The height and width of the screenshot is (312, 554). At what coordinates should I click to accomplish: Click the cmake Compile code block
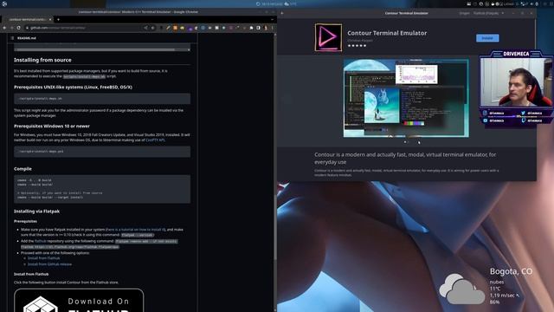pos(102,189)
